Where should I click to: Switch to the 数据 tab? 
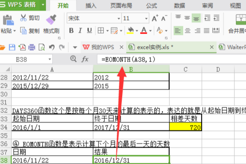pyautogui.click(x=179, y=6)
